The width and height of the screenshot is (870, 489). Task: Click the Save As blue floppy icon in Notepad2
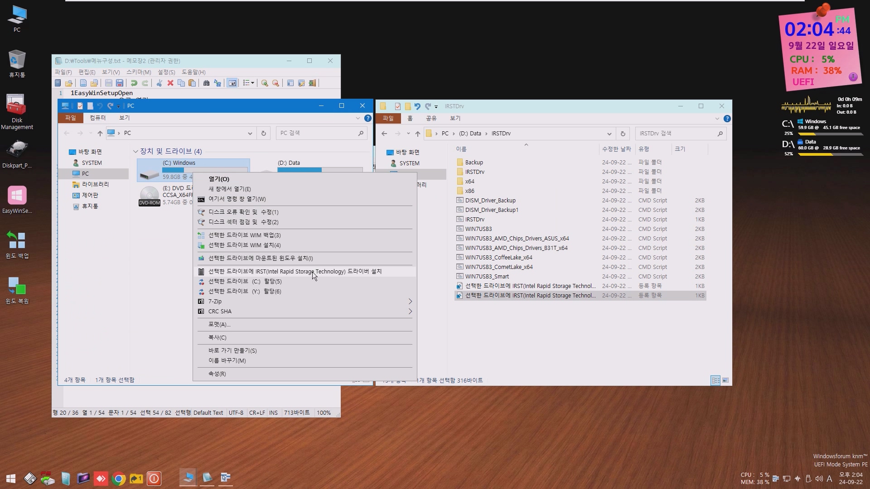click(x=120, y=83)
